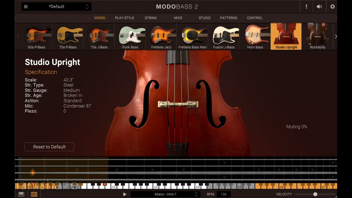352x198 pixels.
Task: Click the orange finger marker on fretboard
Action: click(x=33, y=173)
